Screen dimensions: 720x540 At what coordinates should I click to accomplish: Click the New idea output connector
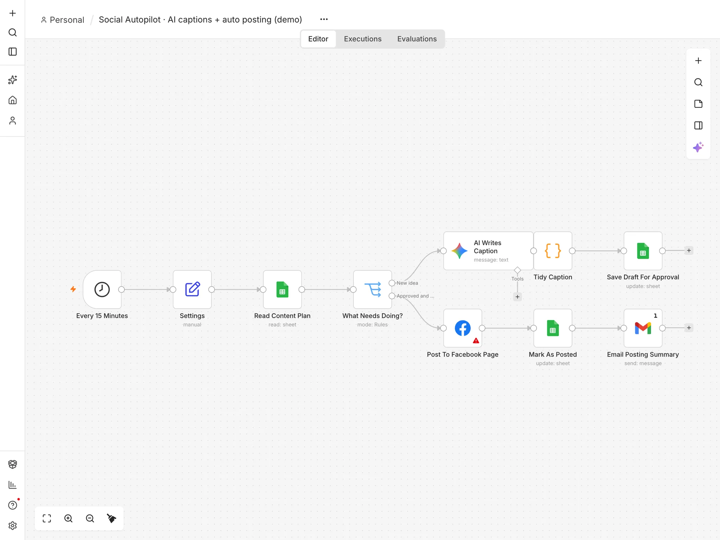(x=392, y=283)
